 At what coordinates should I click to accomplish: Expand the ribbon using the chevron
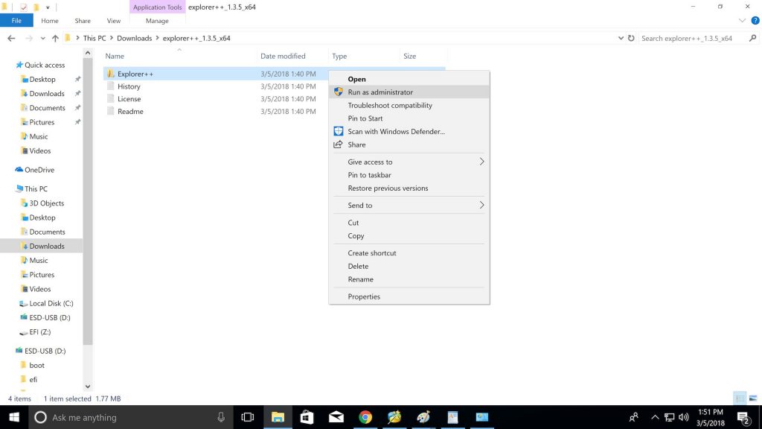point(742,21)
